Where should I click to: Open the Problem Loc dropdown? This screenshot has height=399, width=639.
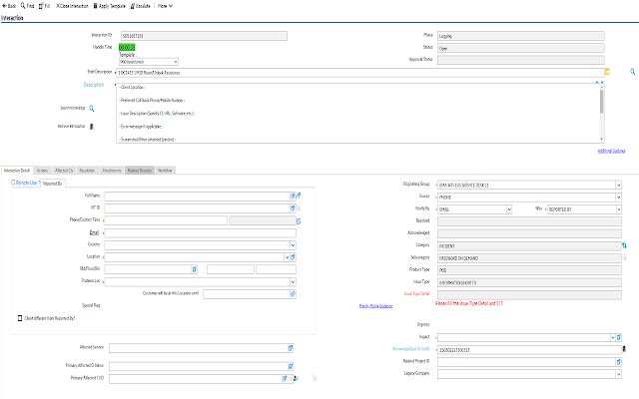tap(293, 282)
